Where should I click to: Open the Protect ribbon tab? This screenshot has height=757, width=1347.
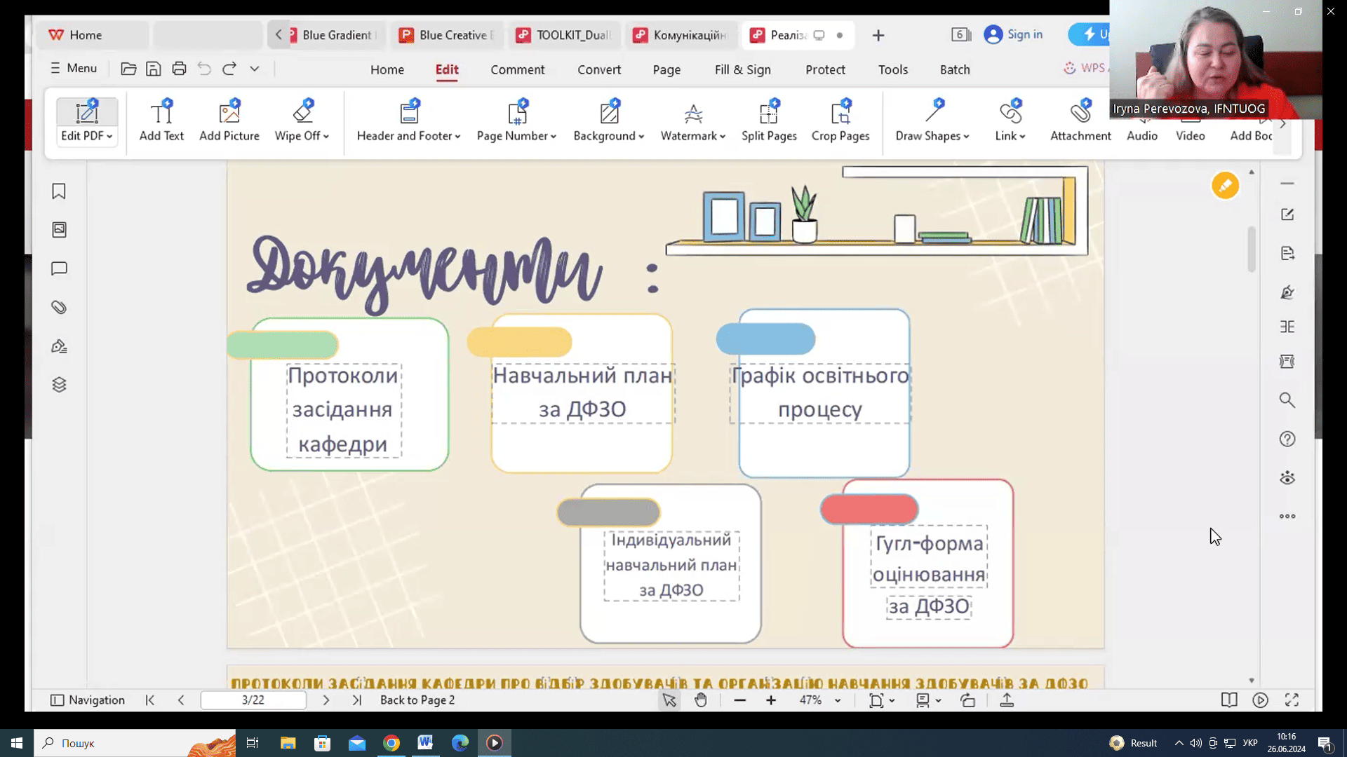click(825, 69)
